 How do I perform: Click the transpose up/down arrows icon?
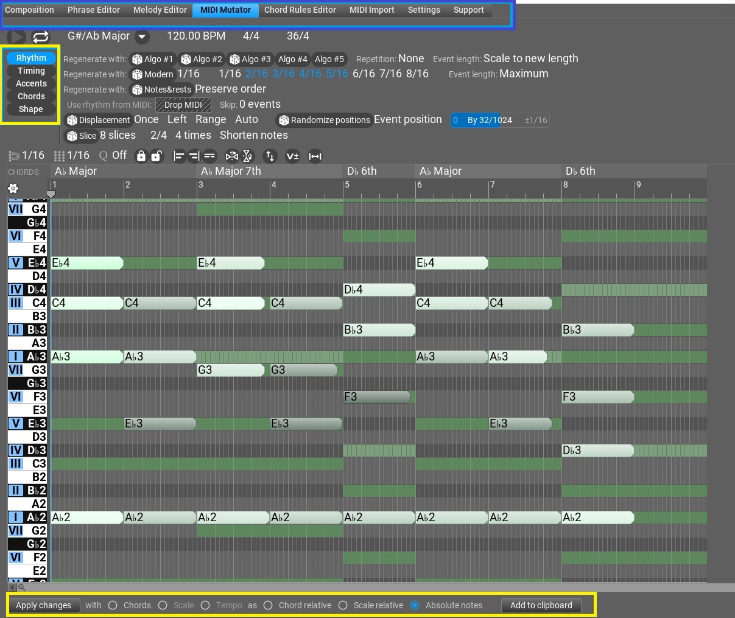tap(270, 156)
